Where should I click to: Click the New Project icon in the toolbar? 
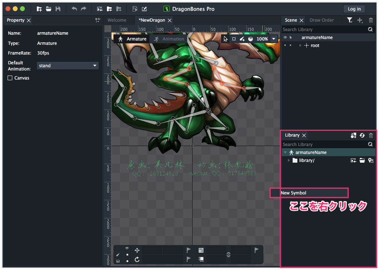click(x=39, y=9)
